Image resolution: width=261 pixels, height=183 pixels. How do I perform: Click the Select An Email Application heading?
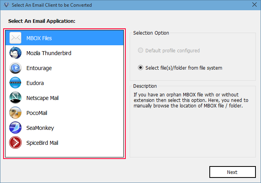pyautogui.click(x=42, y=21)
